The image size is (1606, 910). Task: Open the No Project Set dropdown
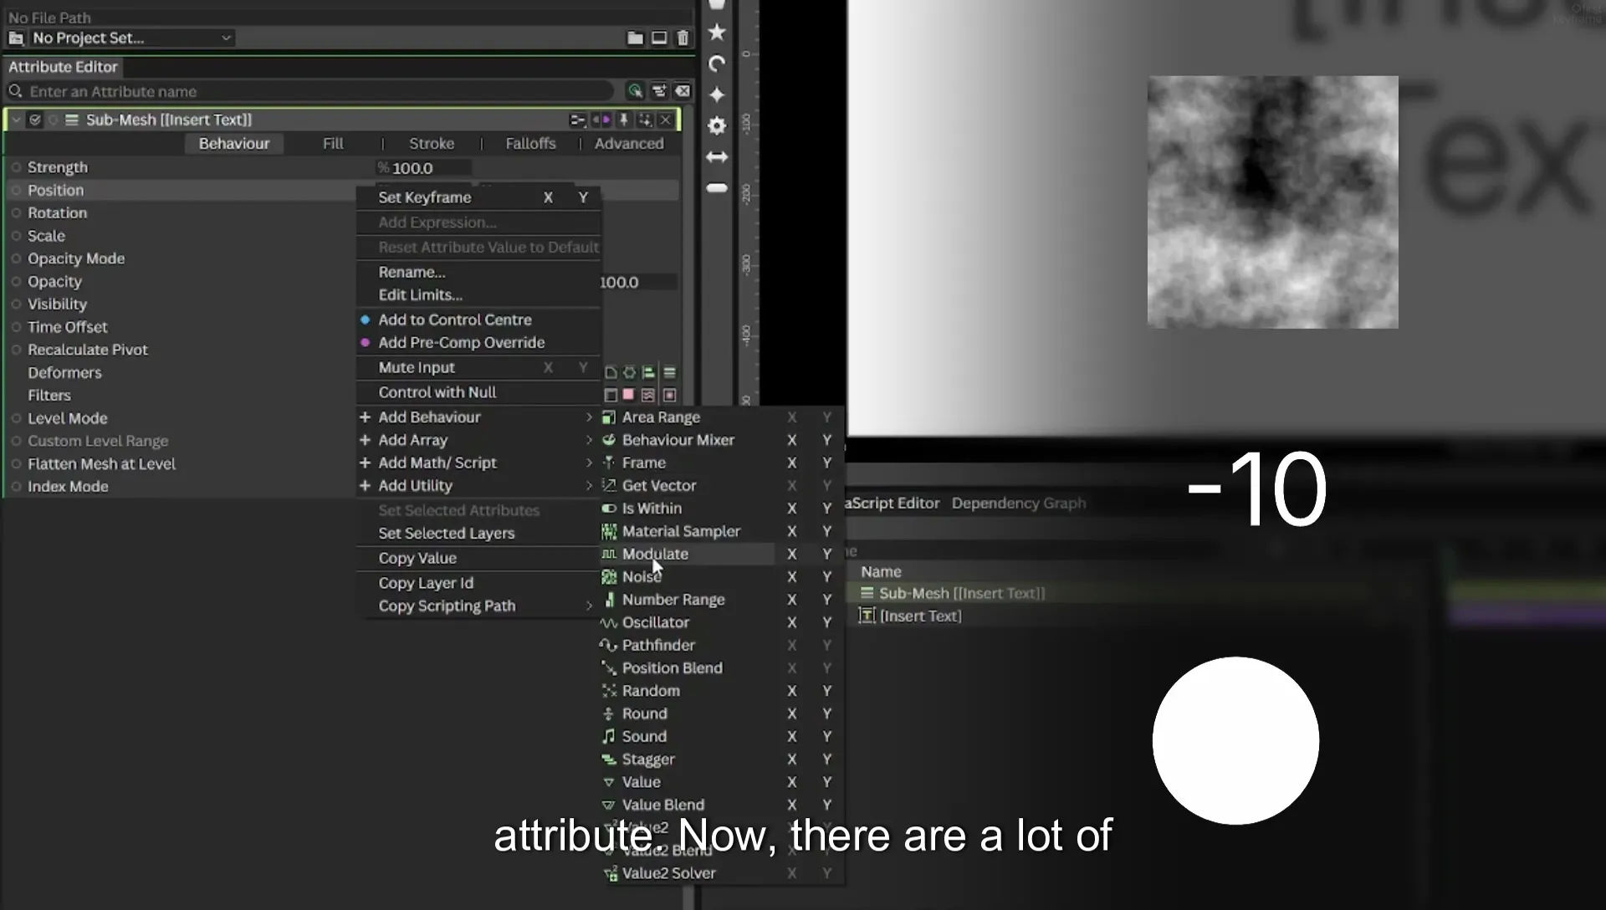coord(131,38)
